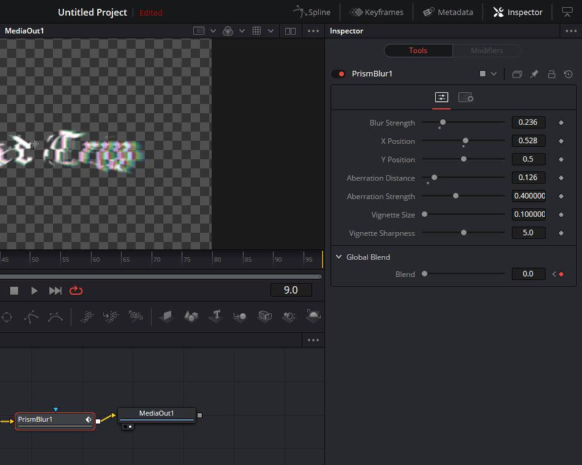This screenshot has height=465, width=582.
Task: Click the PrismBlur1 versions icon
Action: tap(516, 74)
